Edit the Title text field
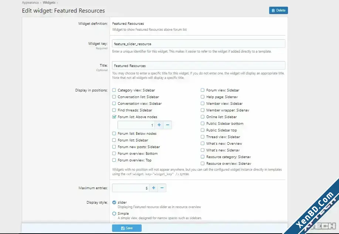 click(x=199, y=66)
